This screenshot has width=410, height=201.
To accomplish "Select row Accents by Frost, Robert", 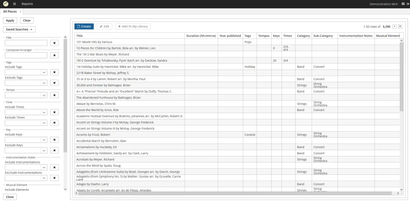I will point(237,135).
